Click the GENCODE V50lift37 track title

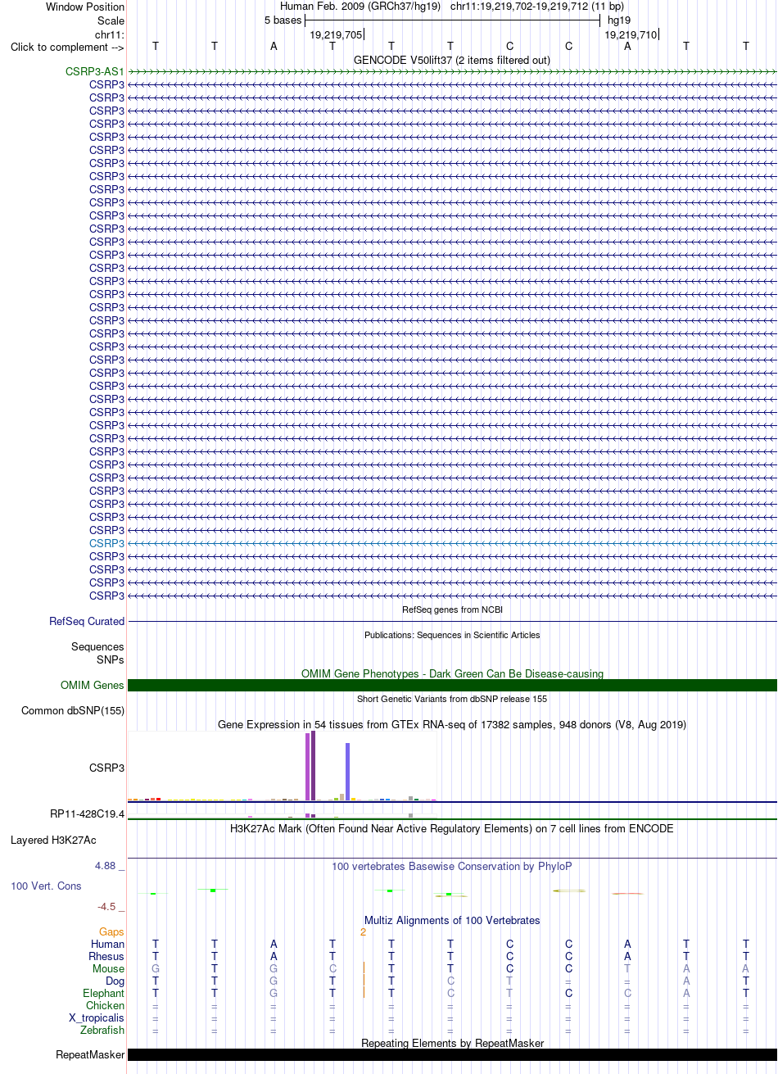point(452,60)
